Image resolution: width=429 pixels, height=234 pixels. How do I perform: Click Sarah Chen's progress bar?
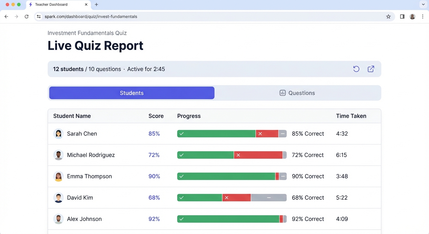(x=232, y=134)
